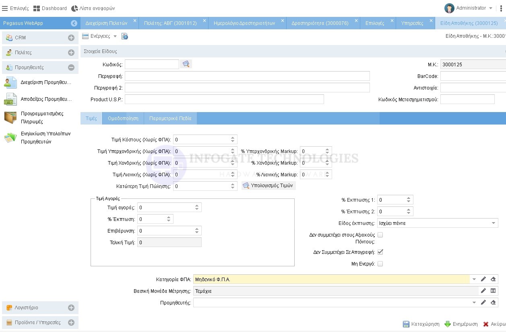The width and height of the screenshot is (506, 333).
Task: Click the Υπολογισμός Τιμών button
Action: click(269, 186)
